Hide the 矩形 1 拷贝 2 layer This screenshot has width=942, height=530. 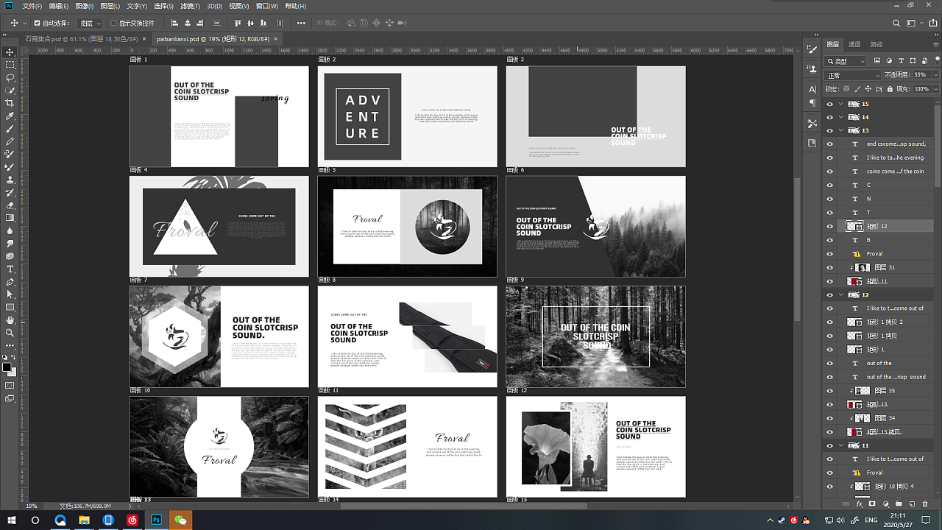click(830, 322)
